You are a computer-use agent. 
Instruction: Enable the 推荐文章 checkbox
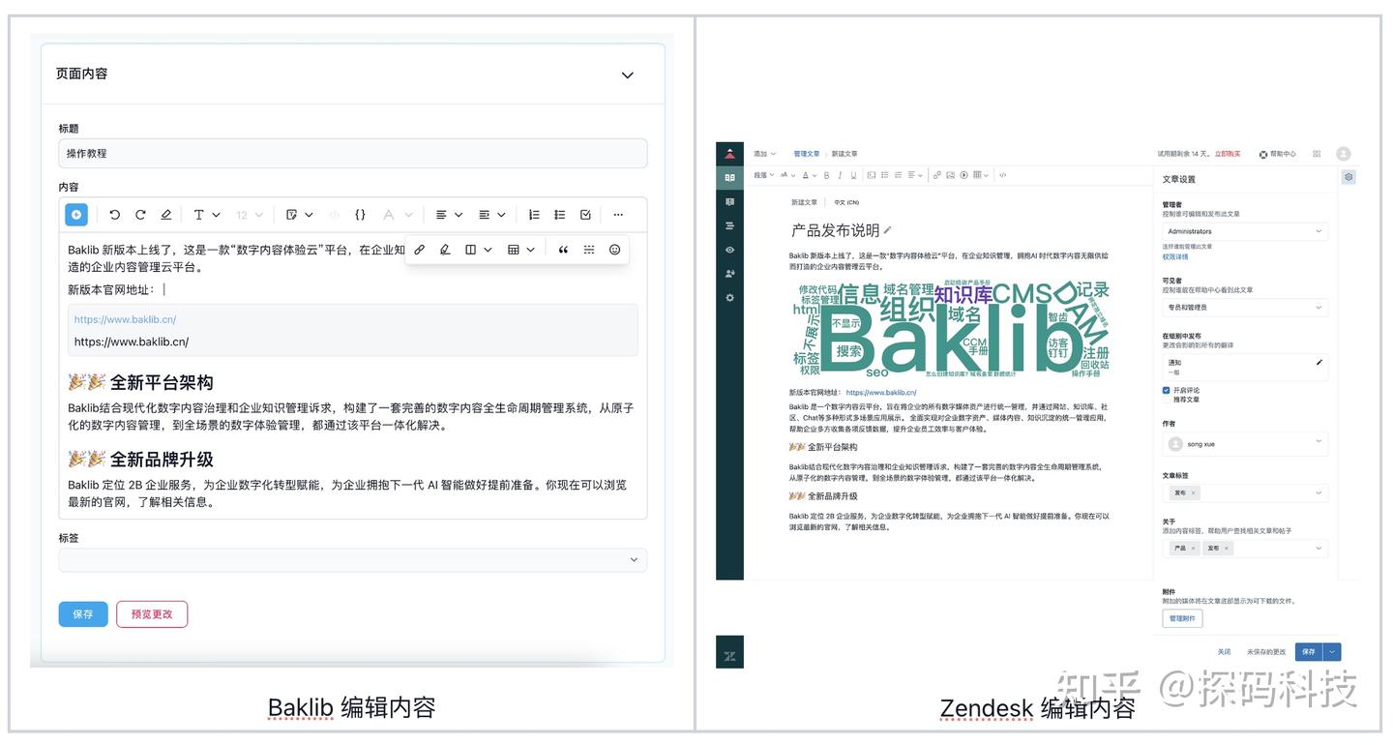click(x=1166, y=399)
